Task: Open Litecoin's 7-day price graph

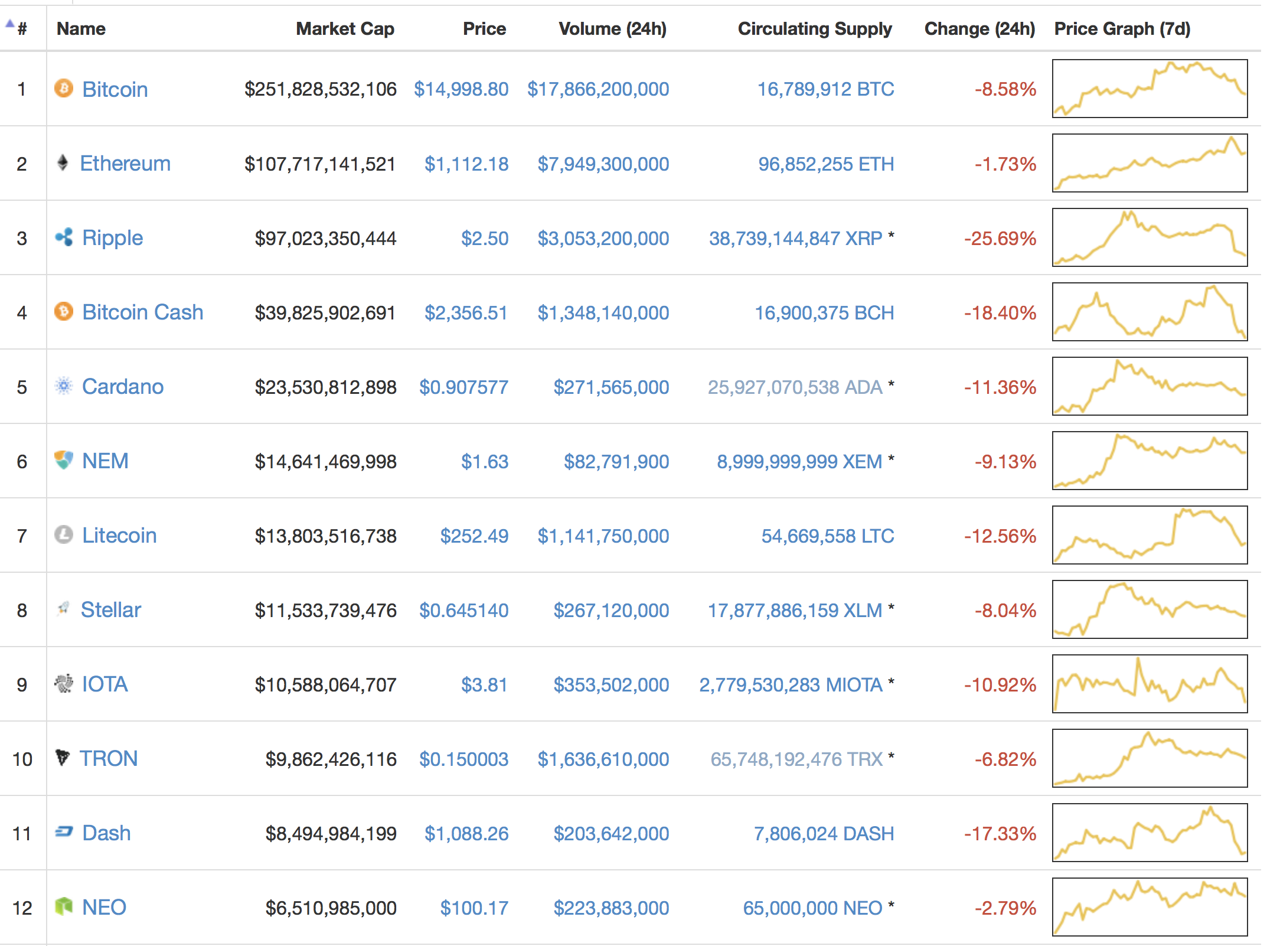Action: click(x=1150, y=535)
